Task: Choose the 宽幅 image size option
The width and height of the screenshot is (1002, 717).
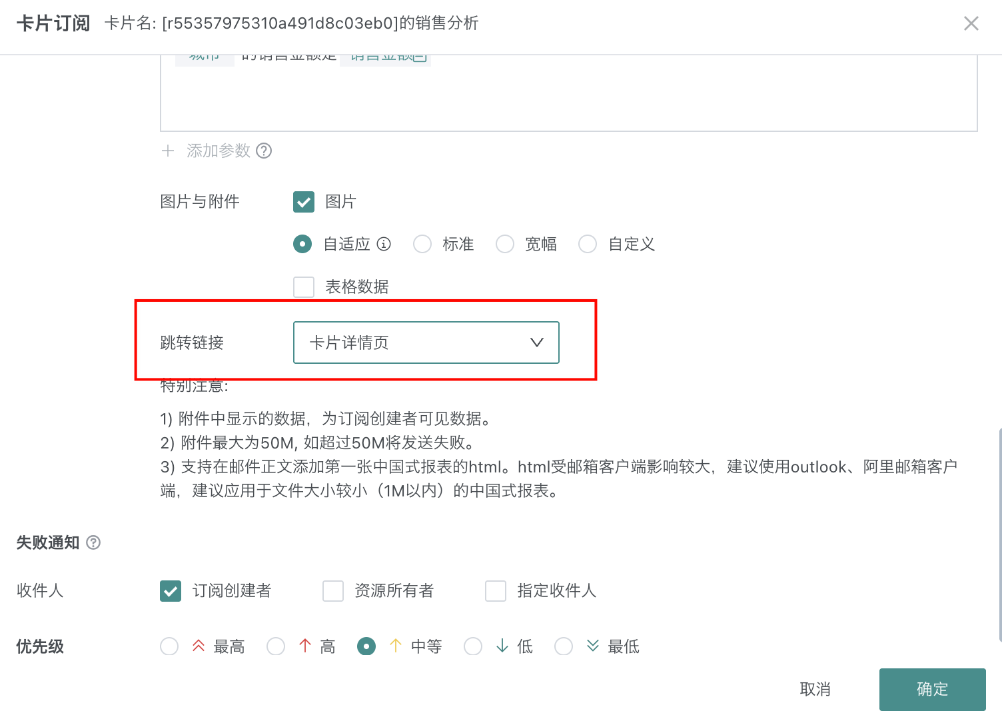Action: (x=505, y=245)
